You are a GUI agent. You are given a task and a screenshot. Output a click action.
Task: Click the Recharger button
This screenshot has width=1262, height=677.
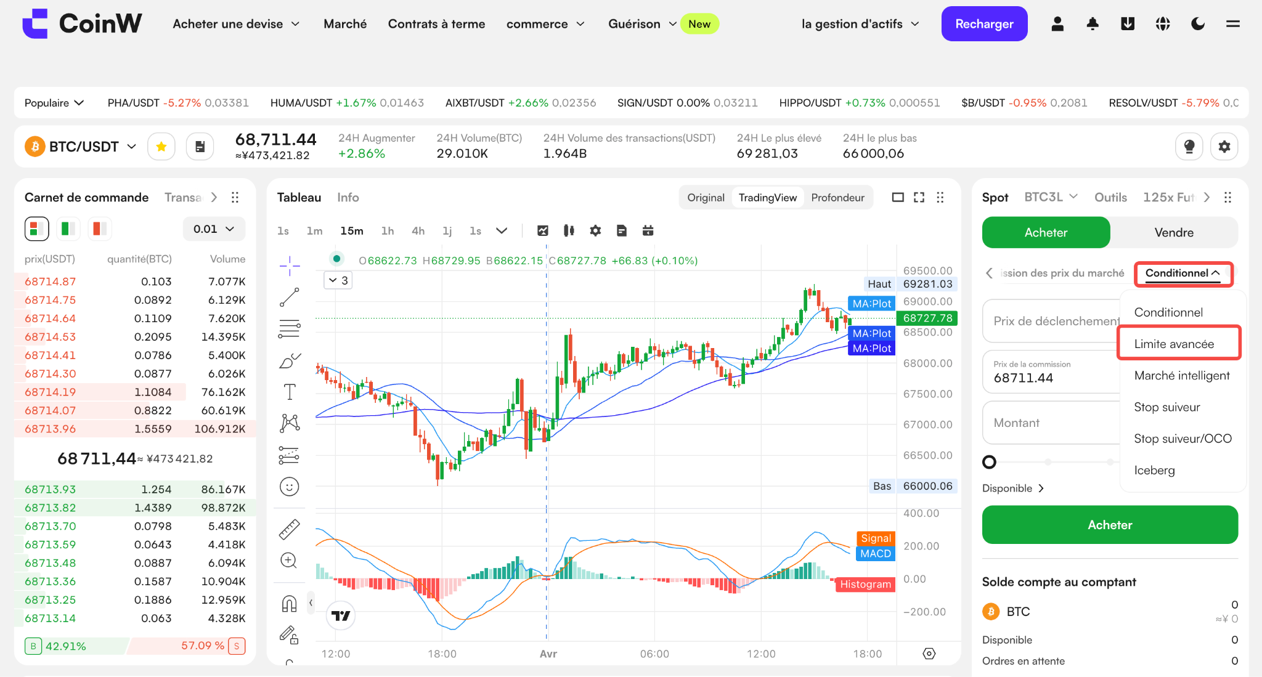pos(984,24)
